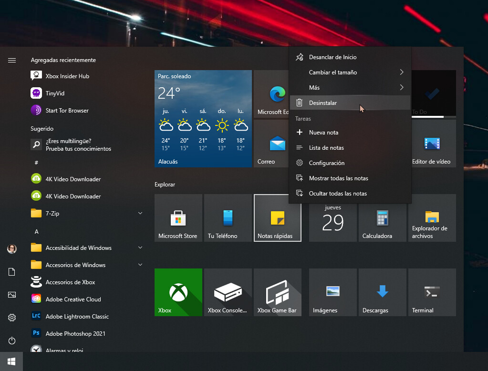Open Cambiar el tamaño submenu

tap(350, 72)
